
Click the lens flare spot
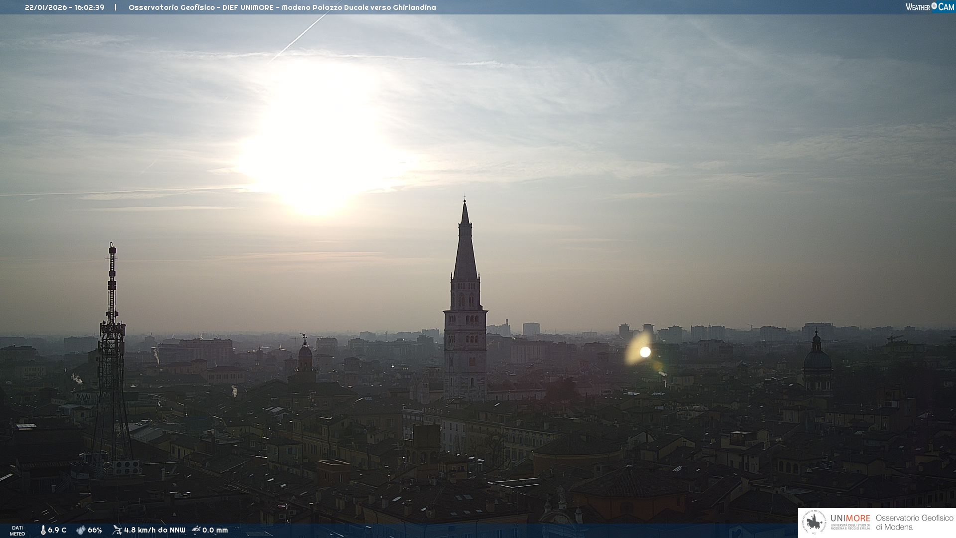pos(645,352)
